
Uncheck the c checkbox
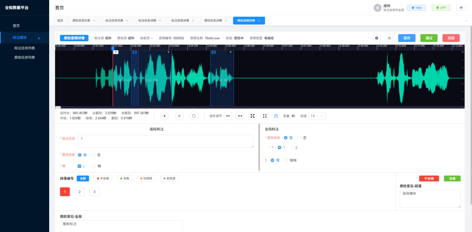click(79, 166)
